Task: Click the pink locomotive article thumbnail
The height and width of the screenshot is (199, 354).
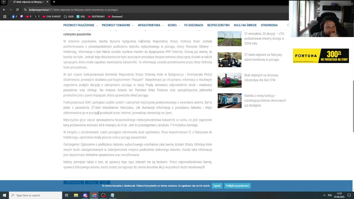Action: click(x=230, y=80)
